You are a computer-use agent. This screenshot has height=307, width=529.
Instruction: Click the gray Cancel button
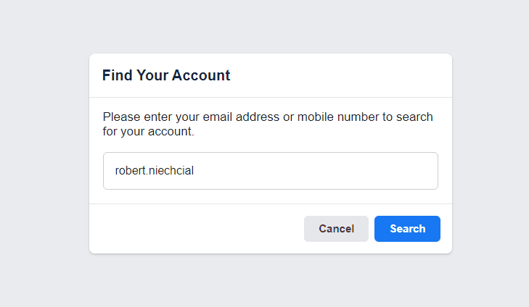click(x=336, y=229)
